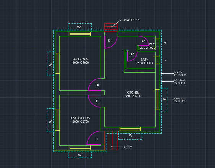215x168 pixels.
Task: Select the BED ROOM room label
Action: [81, 59]
